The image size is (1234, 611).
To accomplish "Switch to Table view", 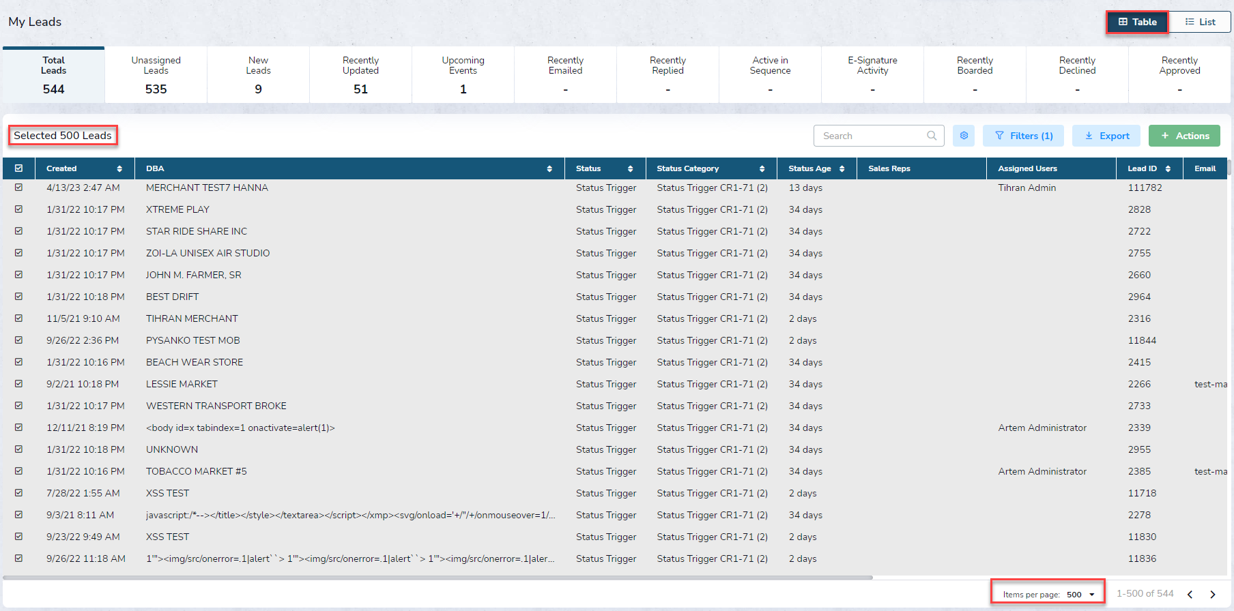I will [1138, 22].
